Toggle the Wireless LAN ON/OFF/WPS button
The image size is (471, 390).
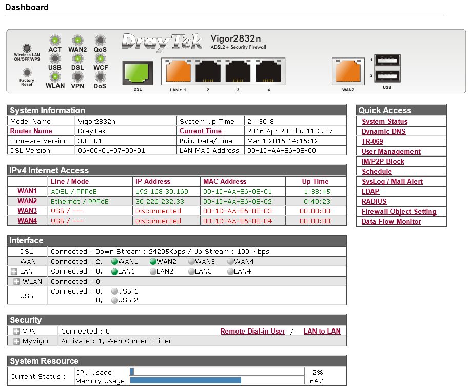pos(27,48)
